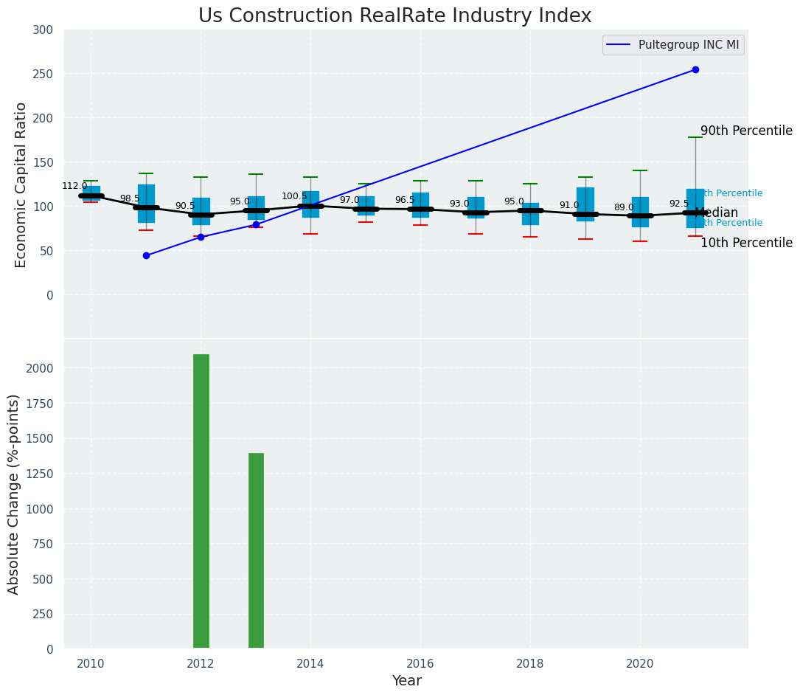This screenshot has height=695, width=800.
Task: Click the Economic Capital Ratio y-axis label
Action: tap(21, 184)
